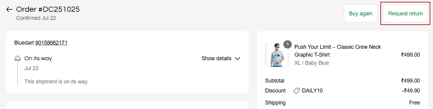The image size is (433, 109).
Task: Click the Bluedart carrier name
Action: (x=24, y=43)
